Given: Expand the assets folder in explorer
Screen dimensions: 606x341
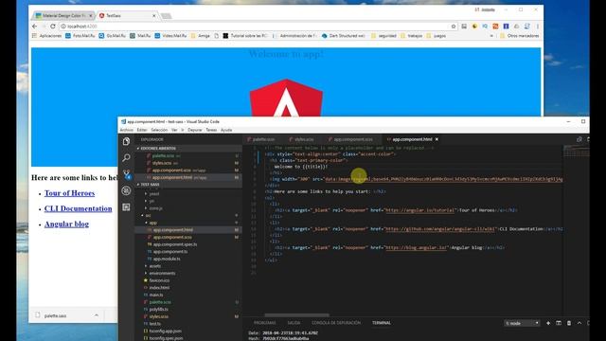Looking at the screenshot, I should [155, 266].
